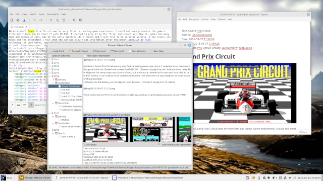
Task: Open the Themes menu in Typora
Action: (x=222, y=19)
